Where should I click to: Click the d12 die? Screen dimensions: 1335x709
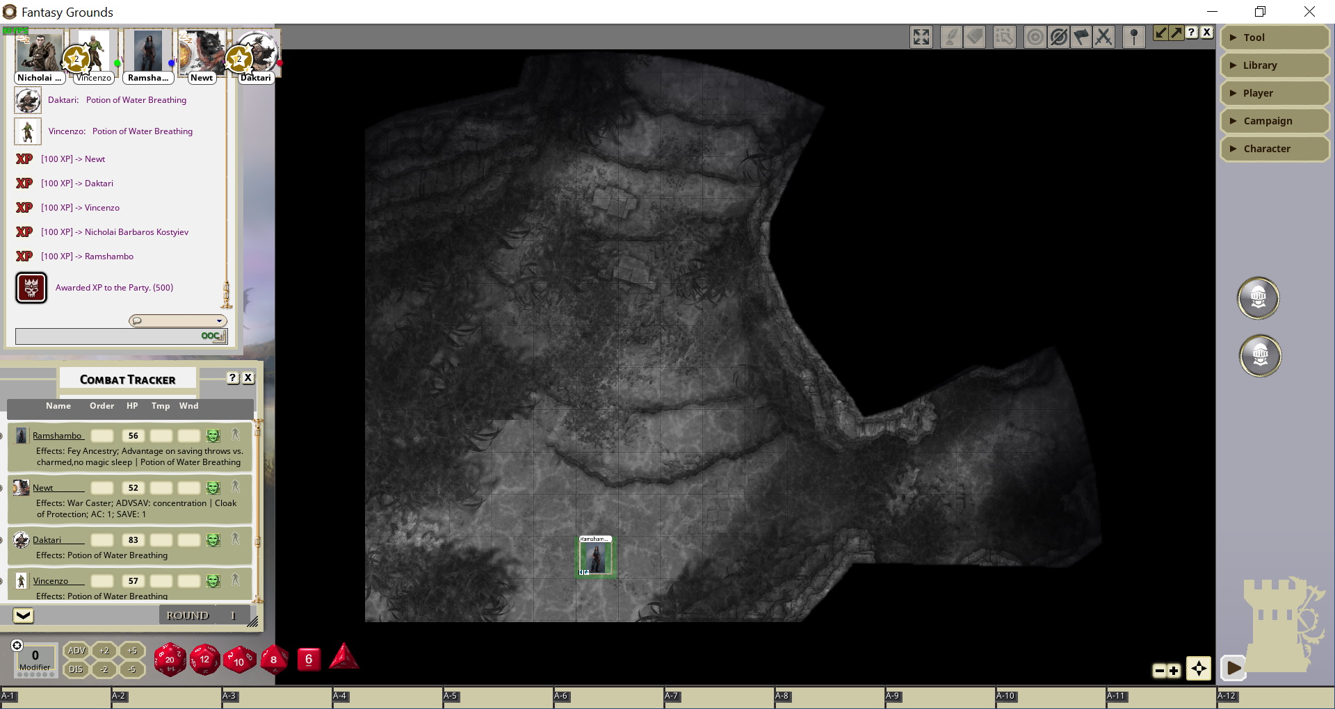[x=204, y=659]
